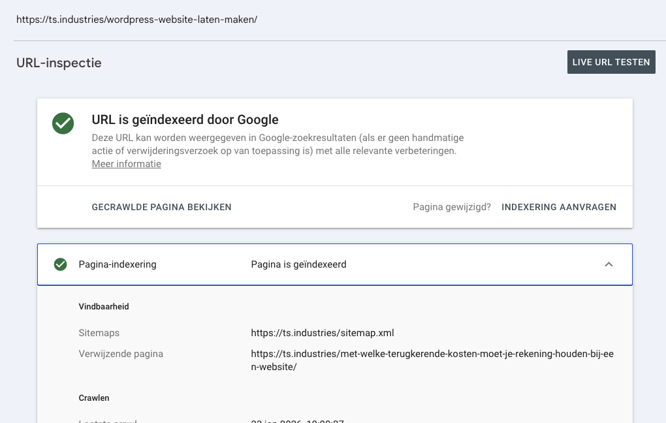Click the Crawlen section label
Viewport: 666px width, 423px height.
click(x=95, y=398)
